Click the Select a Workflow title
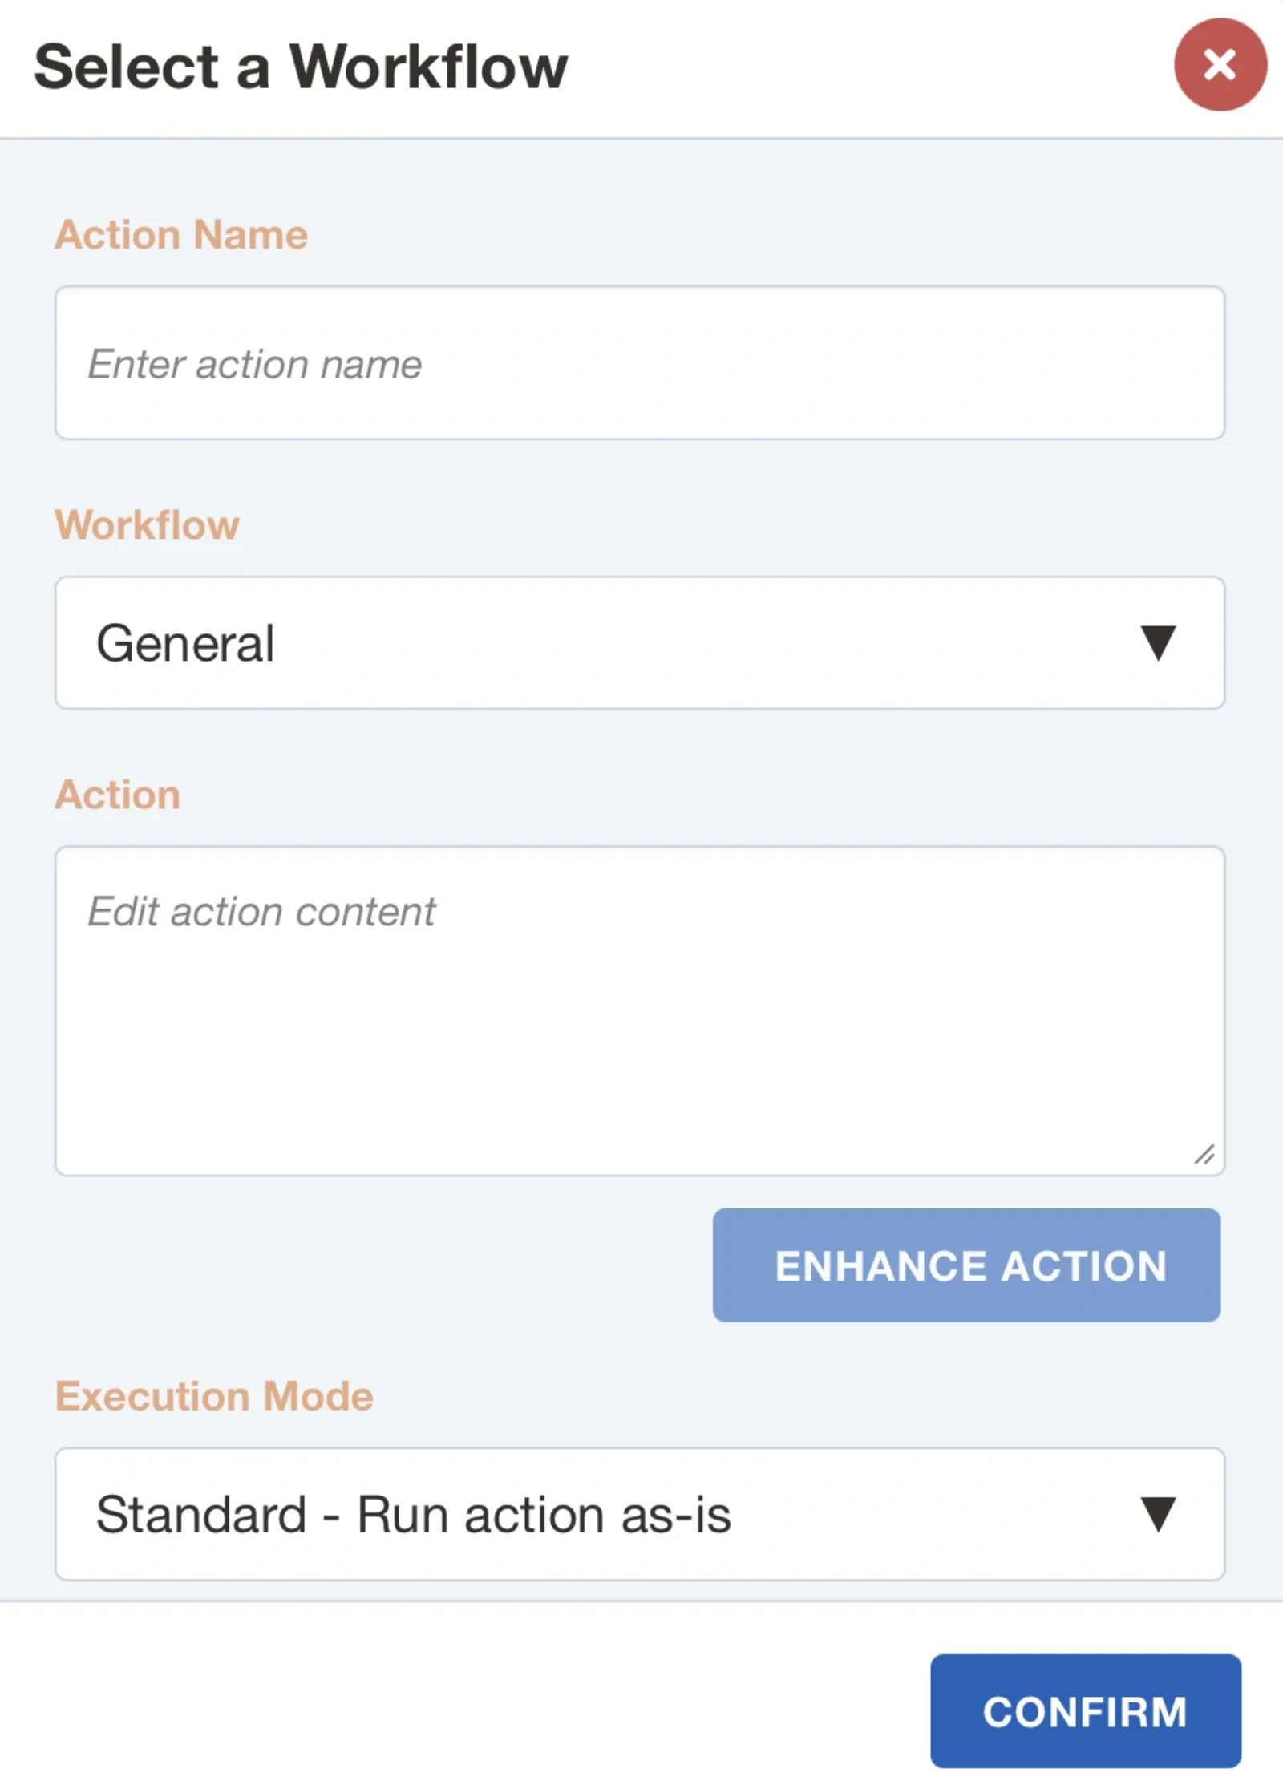1283x1781 pixels. 300,67
